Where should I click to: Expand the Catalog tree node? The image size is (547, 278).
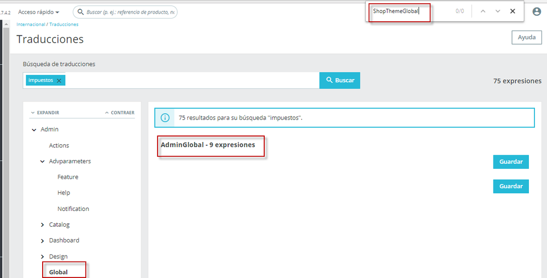tap(42, 225)
